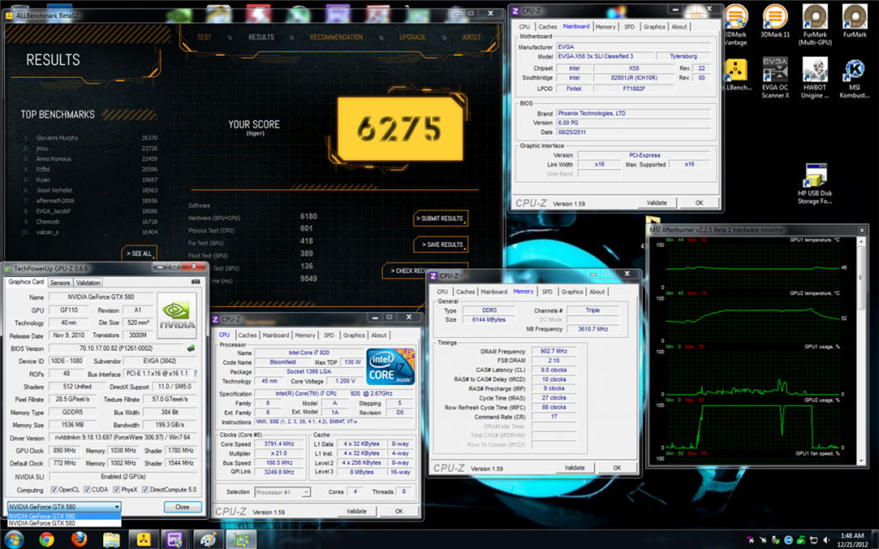Toggle the DirectCompute 5.0 checkbox in GPU-Z
This screenshot has height=549, width=879.
click(145, 490)
